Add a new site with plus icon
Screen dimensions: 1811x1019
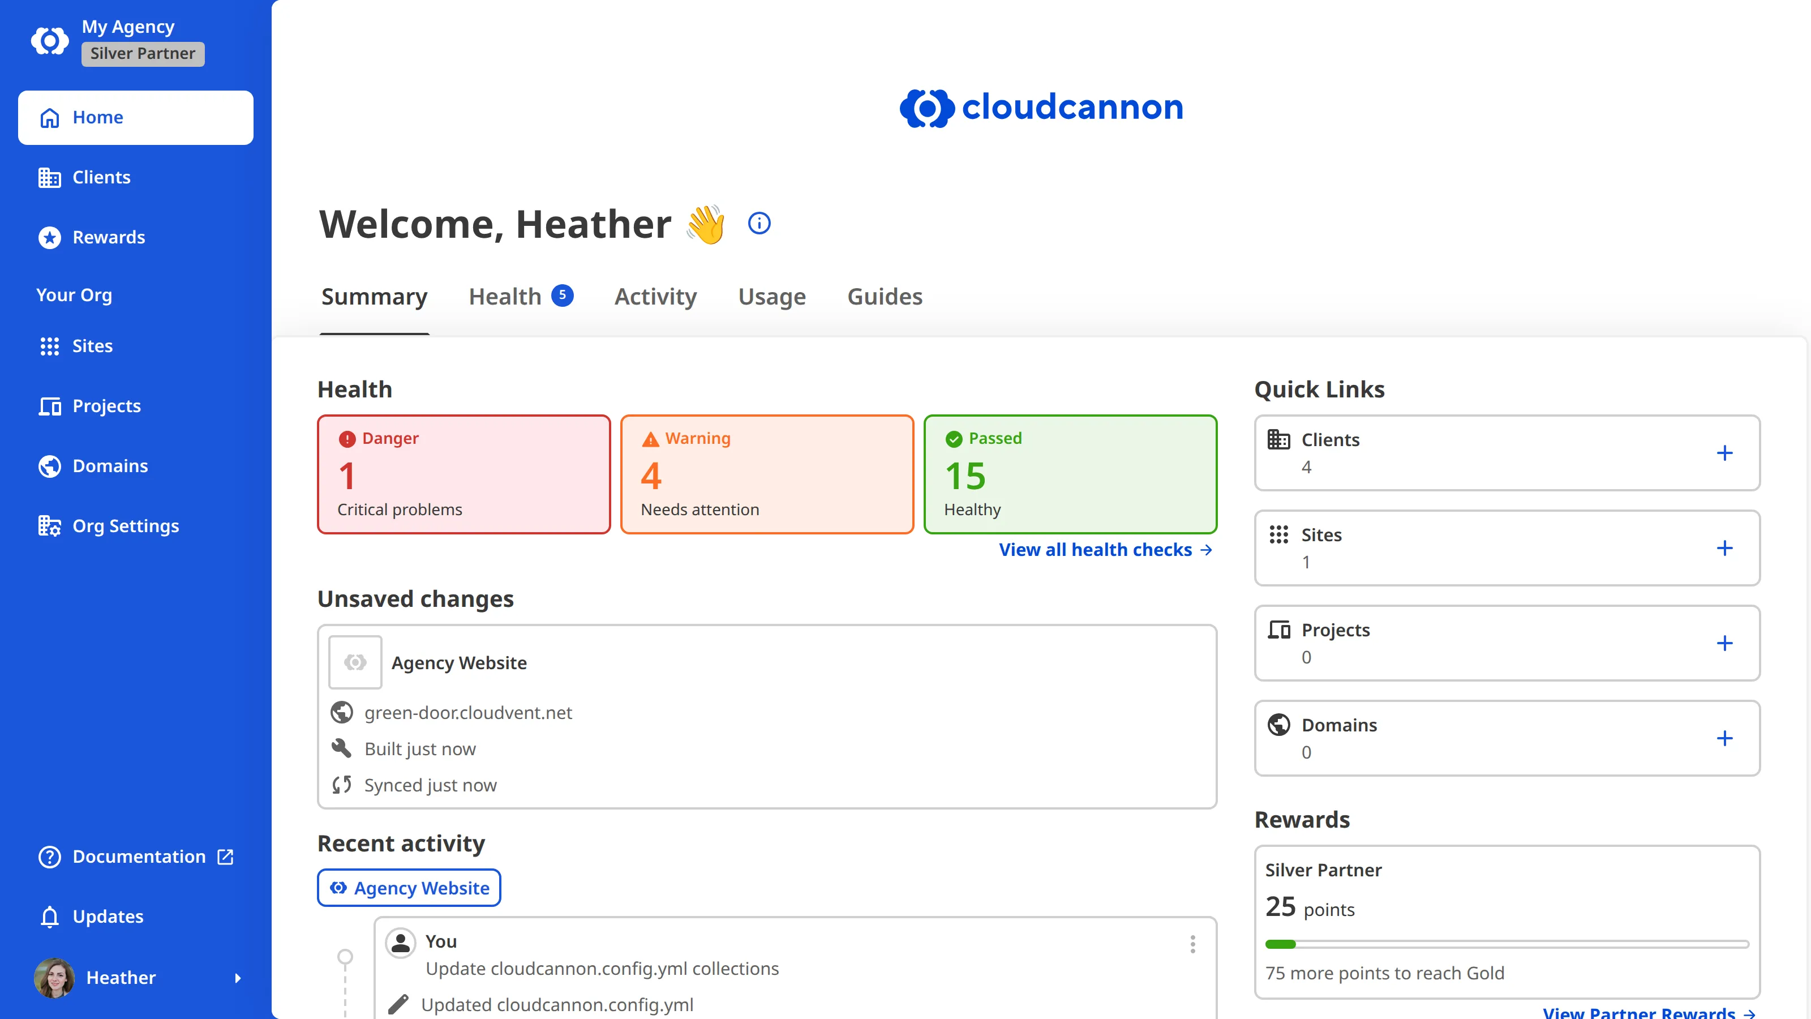pos(1724,548)
